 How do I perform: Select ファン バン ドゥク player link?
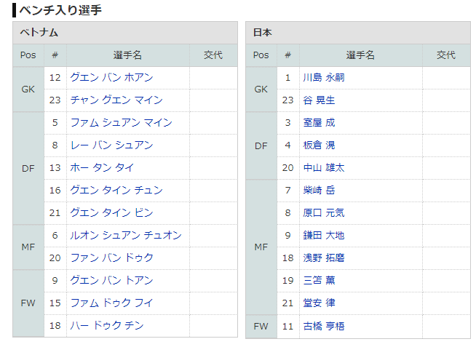(111, 258)
